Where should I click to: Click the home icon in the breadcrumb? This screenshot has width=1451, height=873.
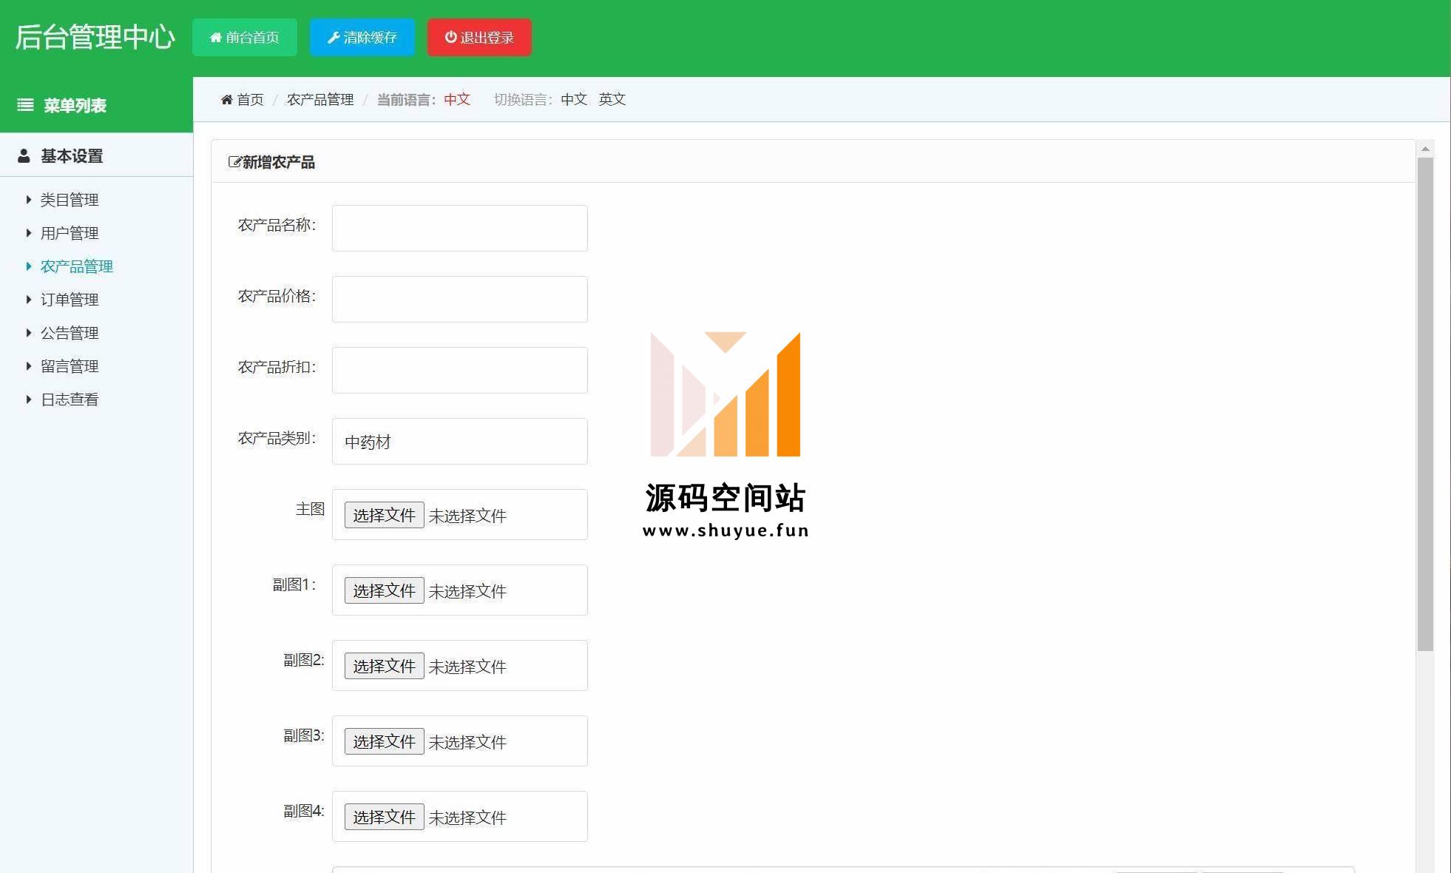tap(226, 99)
